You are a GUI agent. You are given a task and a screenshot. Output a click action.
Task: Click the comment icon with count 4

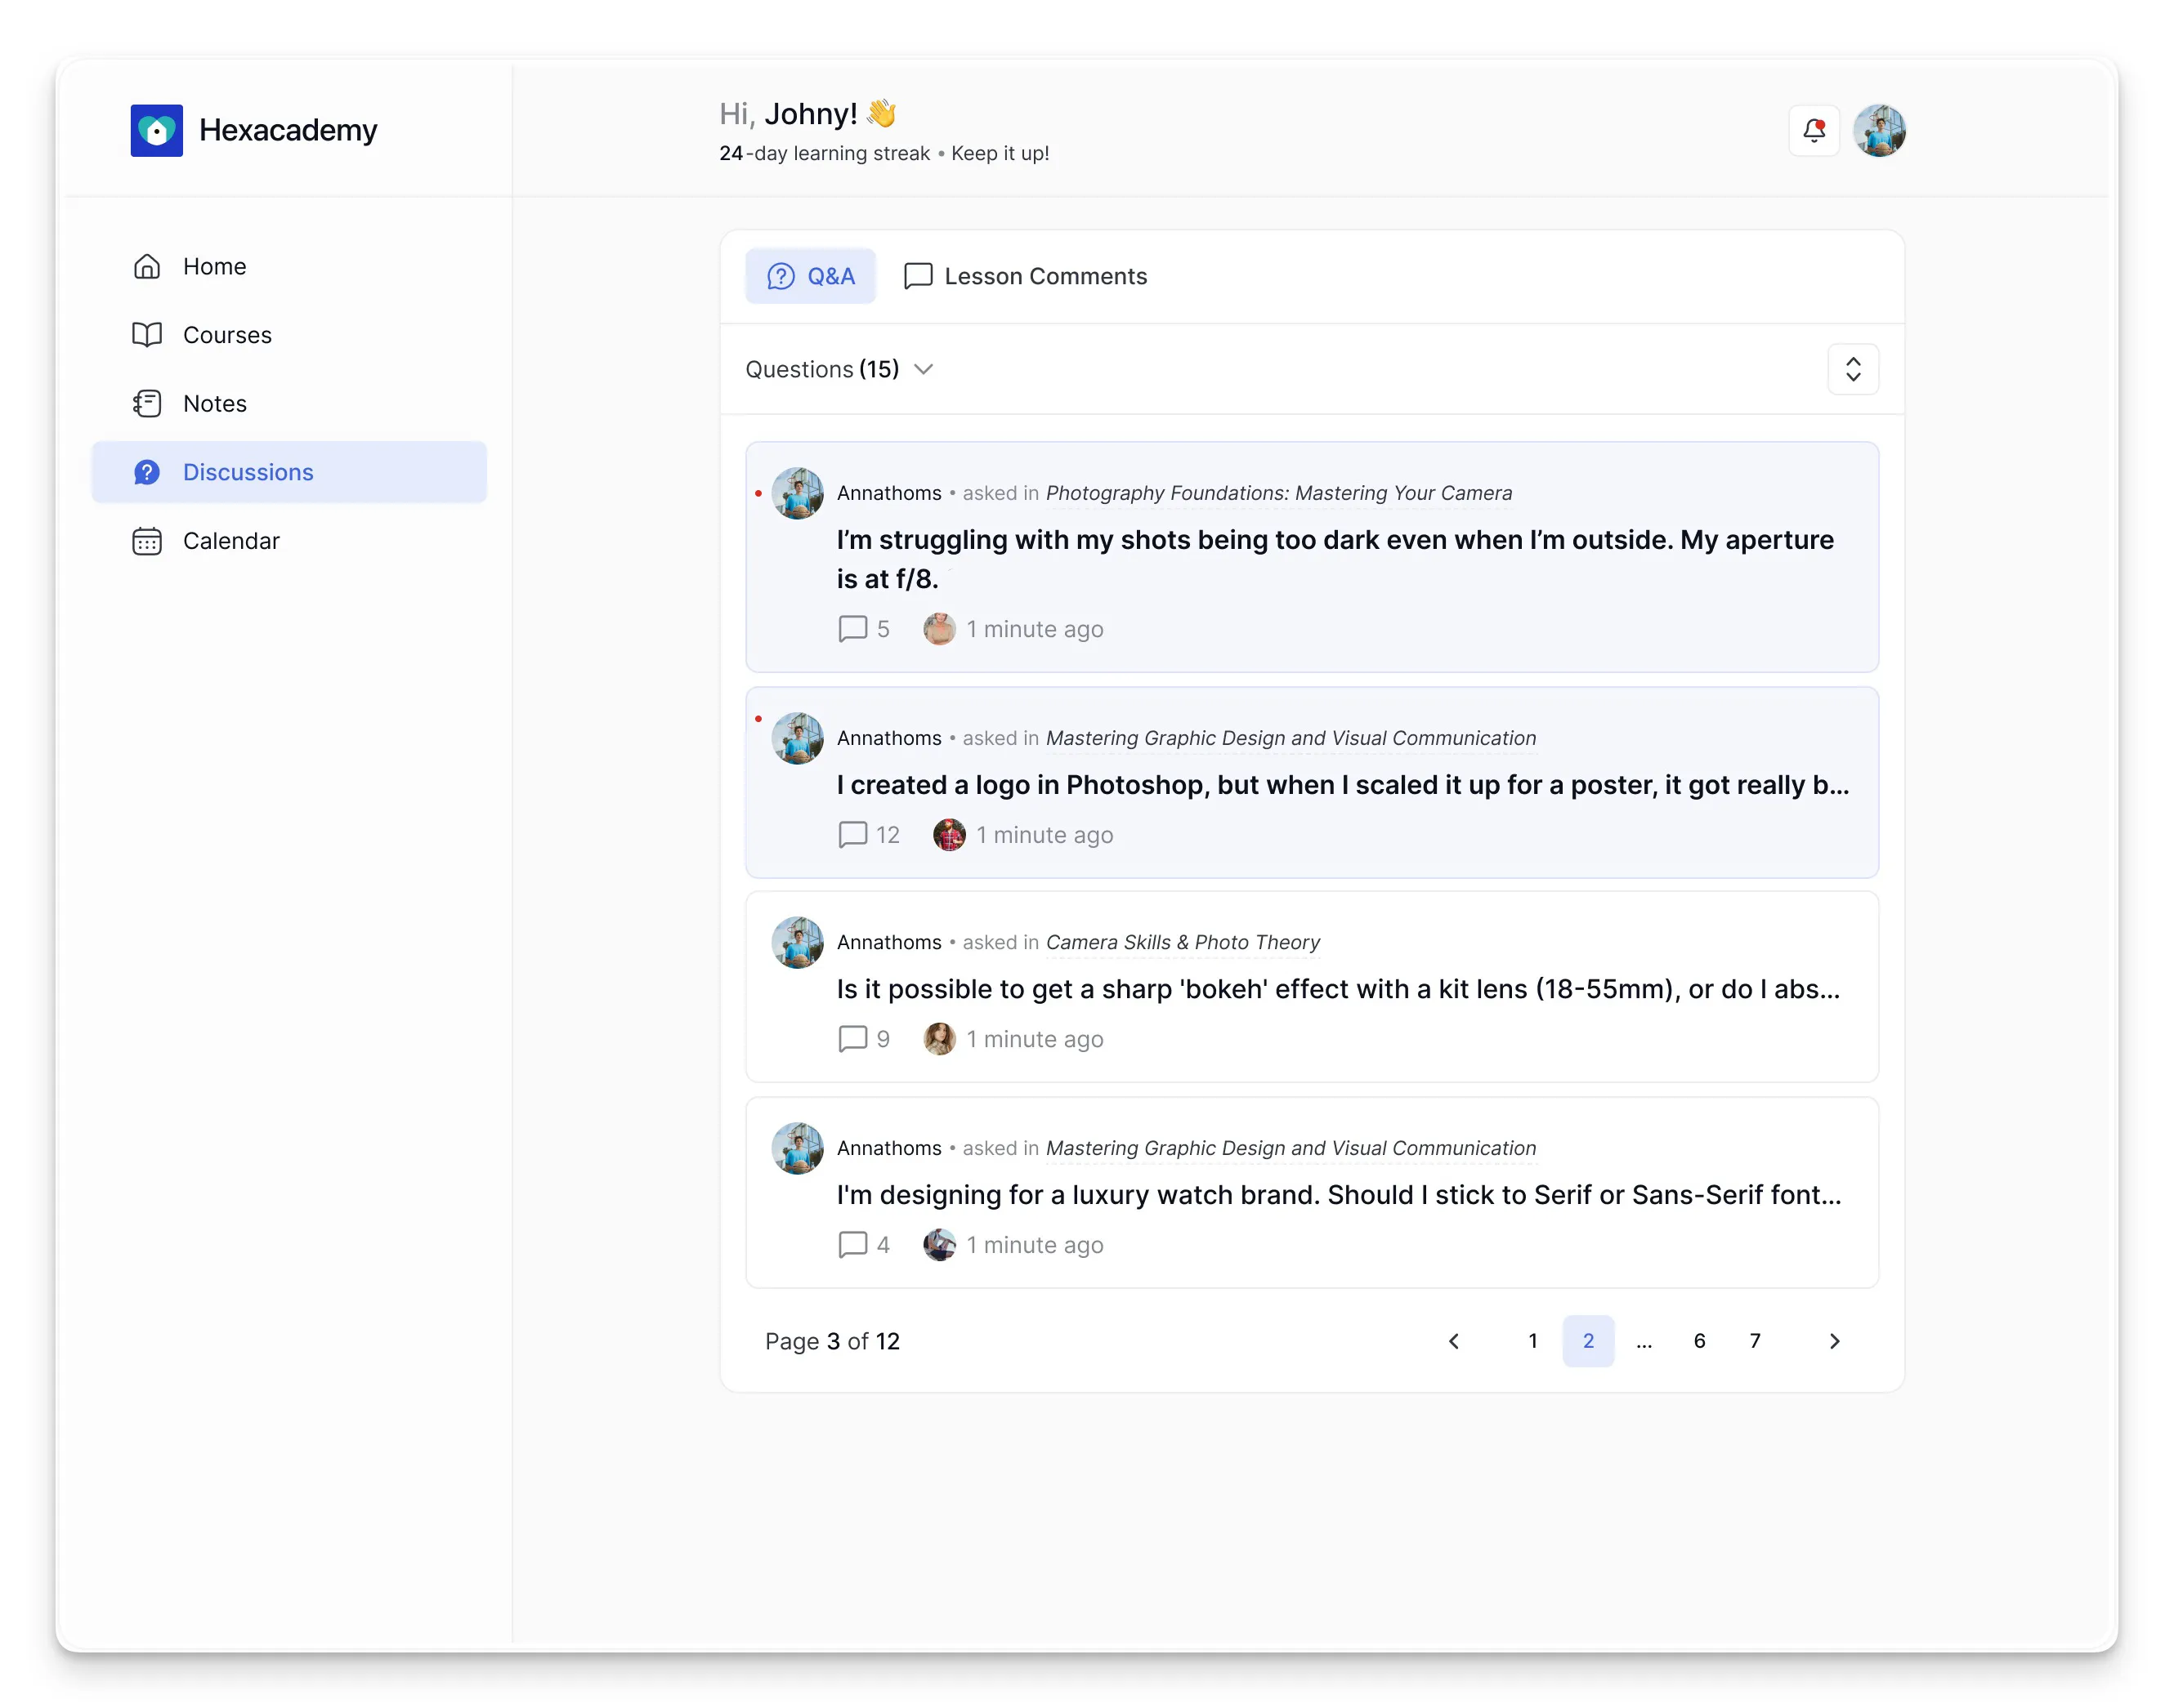pyautogui.click(x=852, y=1245)
